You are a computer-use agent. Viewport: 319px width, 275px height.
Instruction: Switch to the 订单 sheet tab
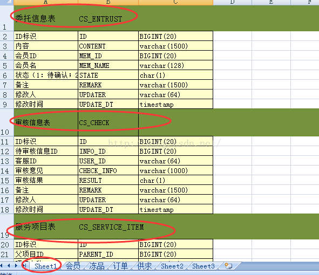click(x=120, y=266)
